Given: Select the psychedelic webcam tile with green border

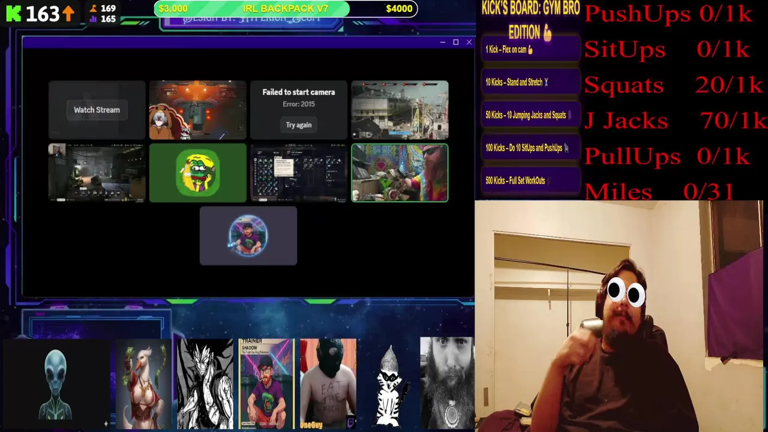Looking at the screenshot, I should coord(400,173).
